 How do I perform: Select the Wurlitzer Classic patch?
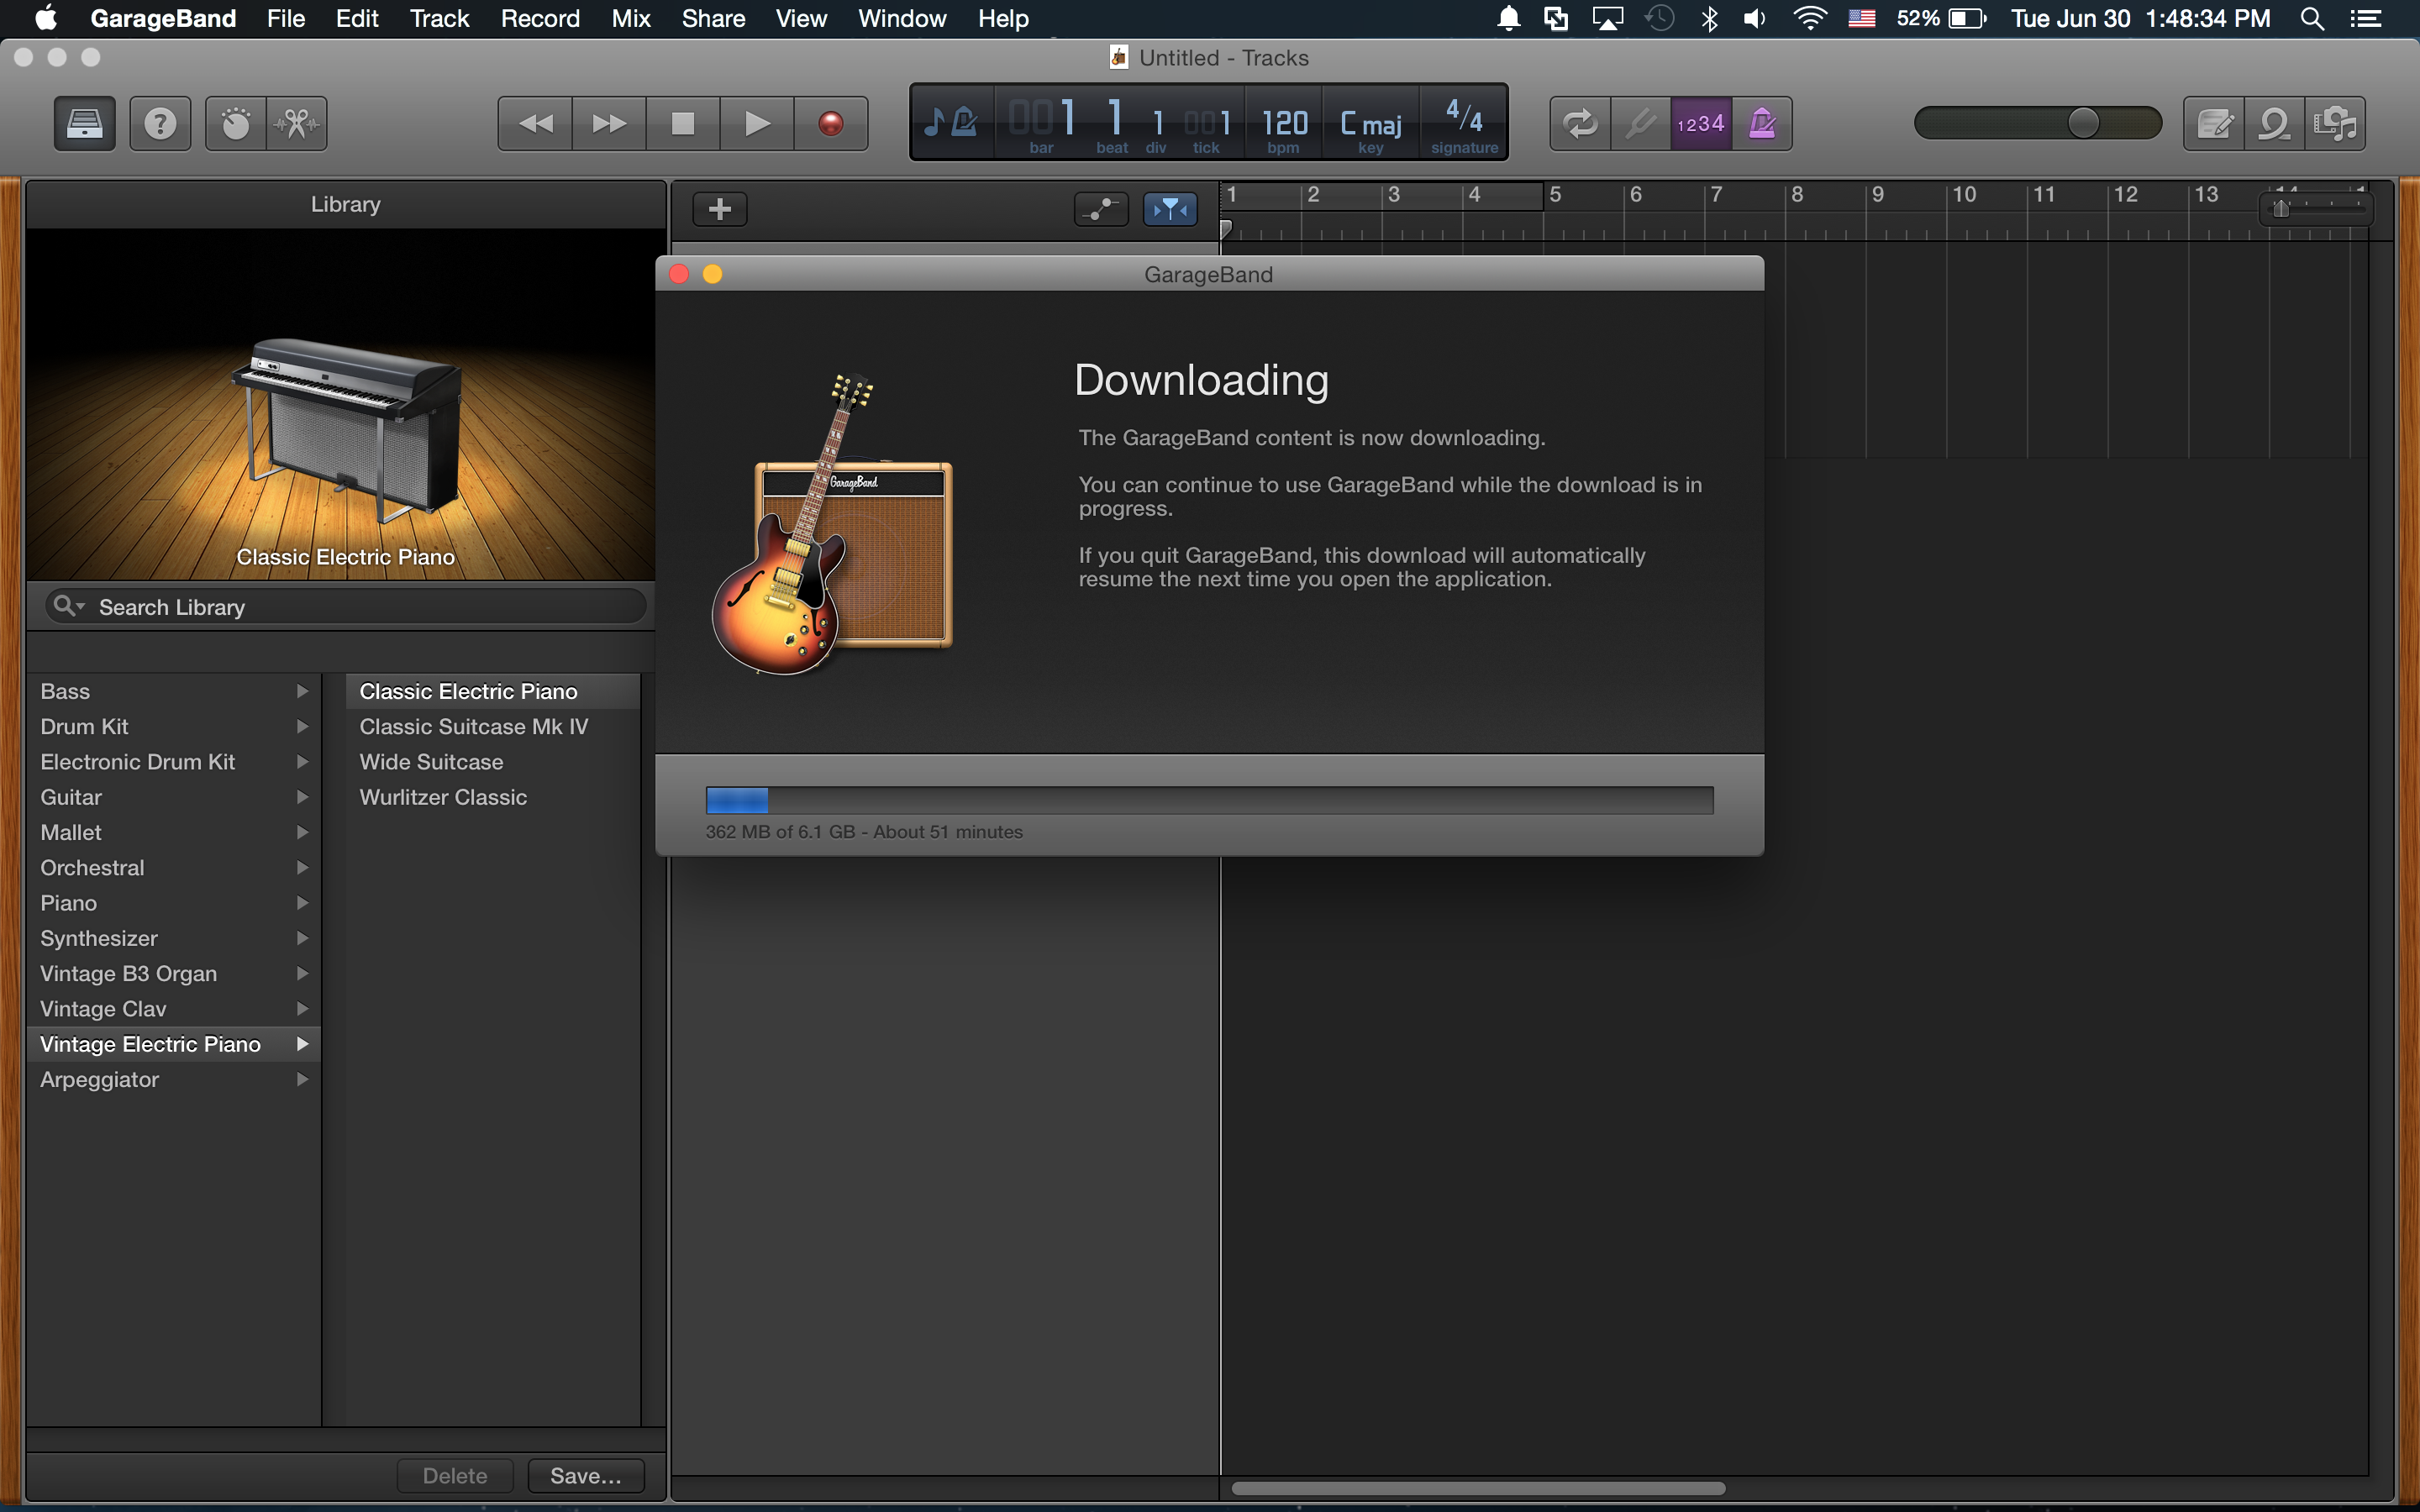click(443, 797)
